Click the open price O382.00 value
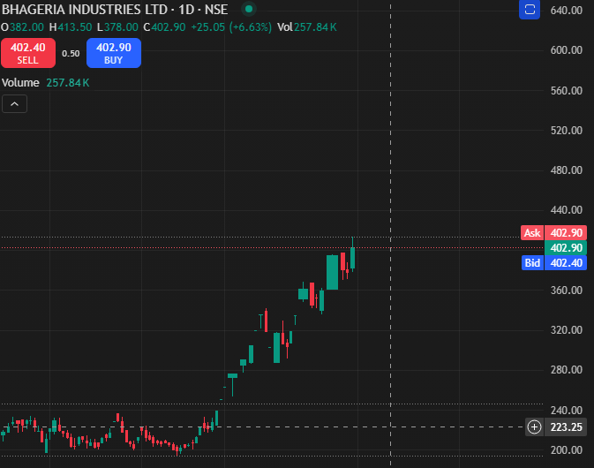This screenshot has width=594, height=468. (22, 27)
